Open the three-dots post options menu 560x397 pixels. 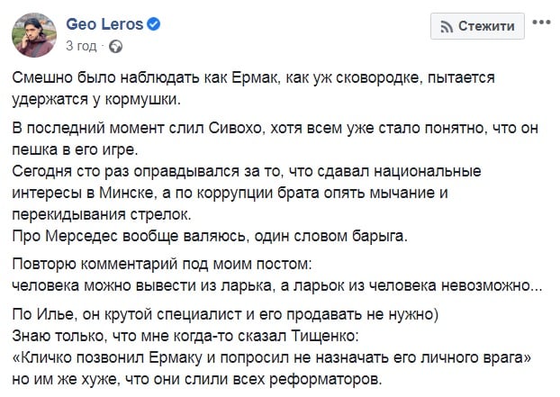click(x=541, y=23)
